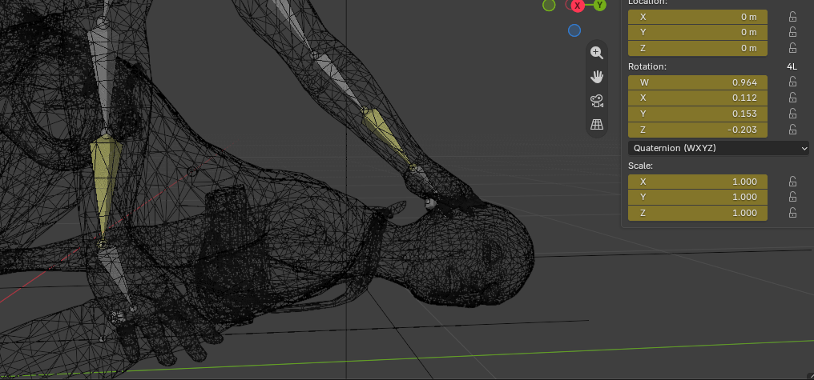Image resolution: width=814 pixels, height=380 pixels.
Task: Lock the Location X value
Action: [x=792, y=17]
